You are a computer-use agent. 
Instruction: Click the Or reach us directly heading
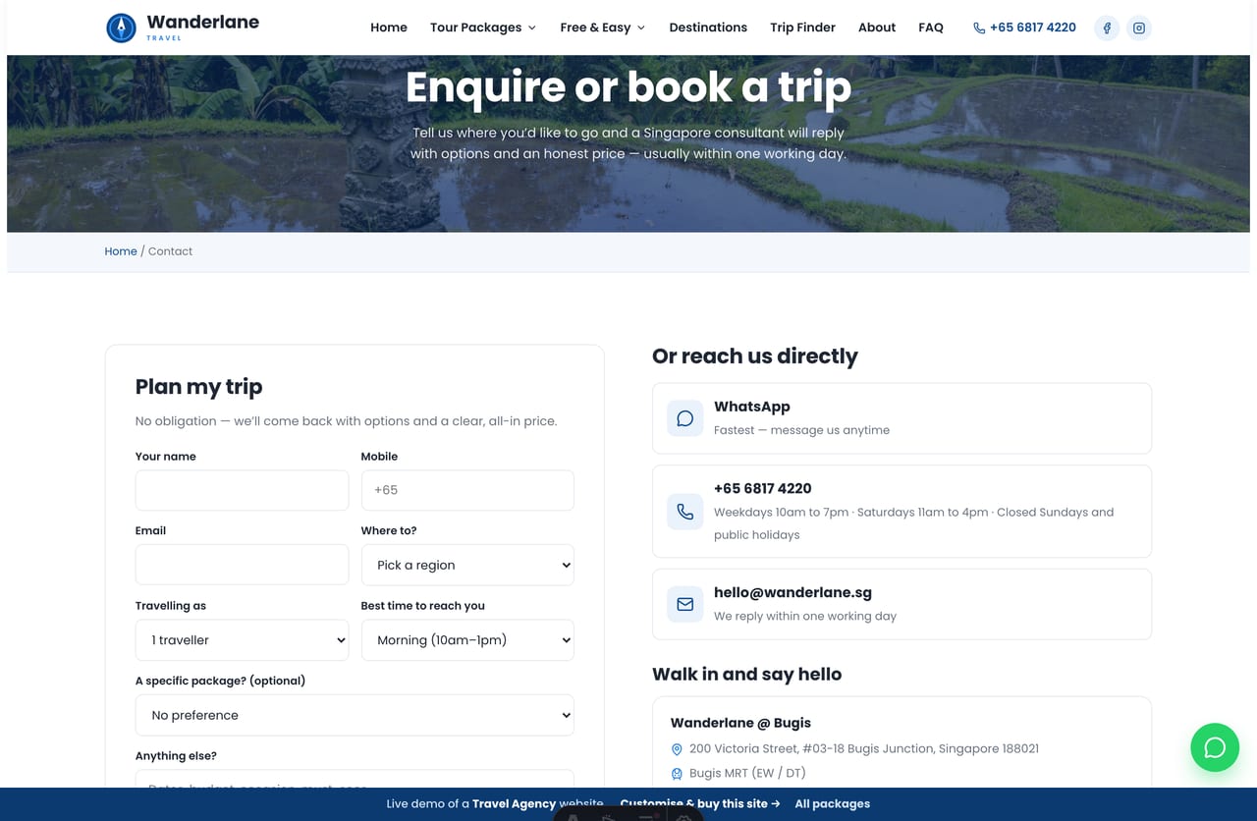click(x=755, y=356)
